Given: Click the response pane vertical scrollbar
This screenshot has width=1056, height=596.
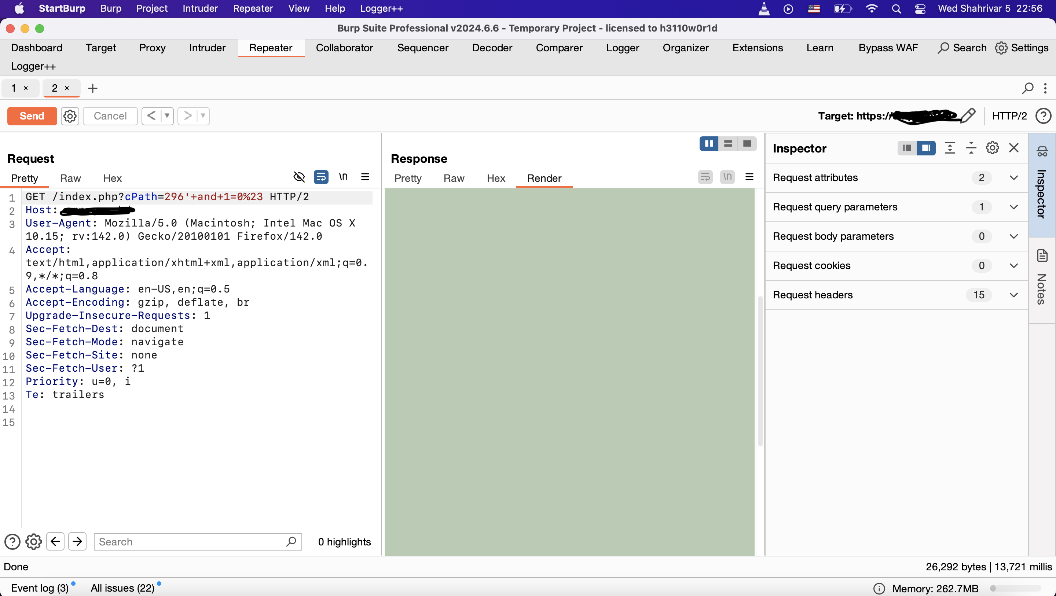Looking at the screenshot, I should pos(760,371).
